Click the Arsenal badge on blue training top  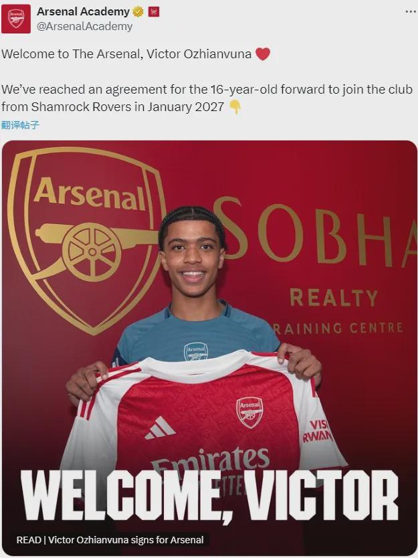coord(196,351)
